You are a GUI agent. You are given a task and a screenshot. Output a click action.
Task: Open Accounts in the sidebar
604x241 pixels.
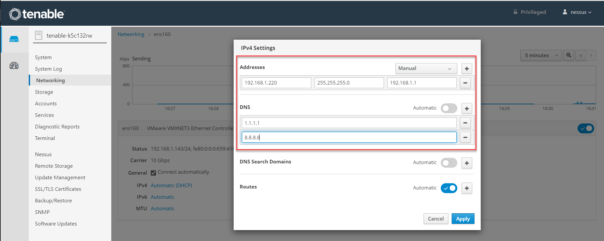pos(46,104)
